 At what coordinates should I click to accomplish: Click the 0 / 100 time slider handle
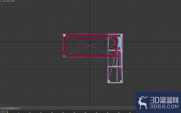click(x=10, y=108)
